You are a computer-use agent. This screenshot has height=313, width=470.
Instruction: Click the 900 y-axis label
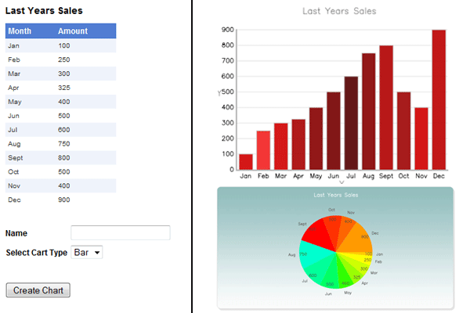(x=227, y=30)
